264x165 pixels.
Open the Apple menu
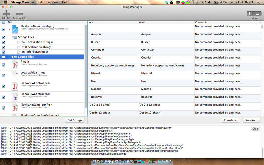6,2
